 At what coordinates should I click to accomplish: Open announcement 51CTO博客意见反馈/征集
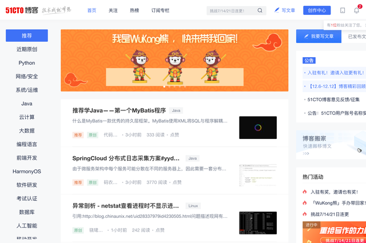[333, 99]
